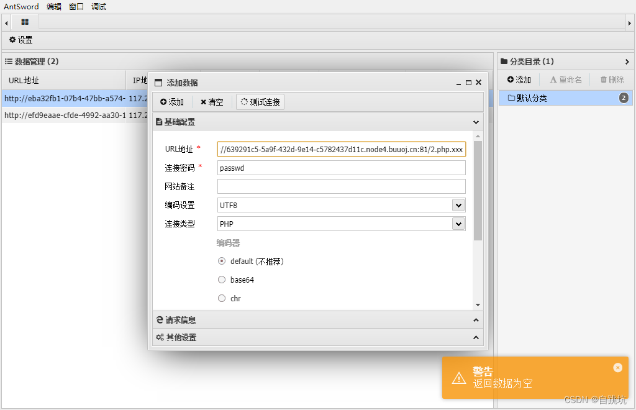The height and width of the screenshot is (410, 636).
Task: Click the 网站备注 input field
Action: 341,186
